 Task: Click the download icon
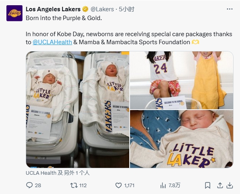pos(230,185)
